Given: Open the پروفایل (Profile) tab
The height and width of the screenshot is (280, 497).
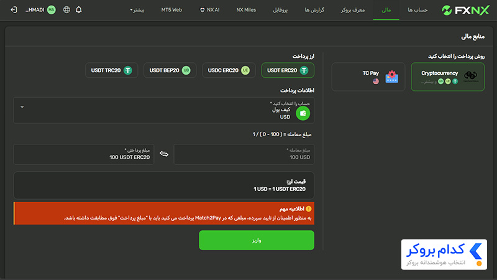Looking at the screenshot, I should [280, 10].
